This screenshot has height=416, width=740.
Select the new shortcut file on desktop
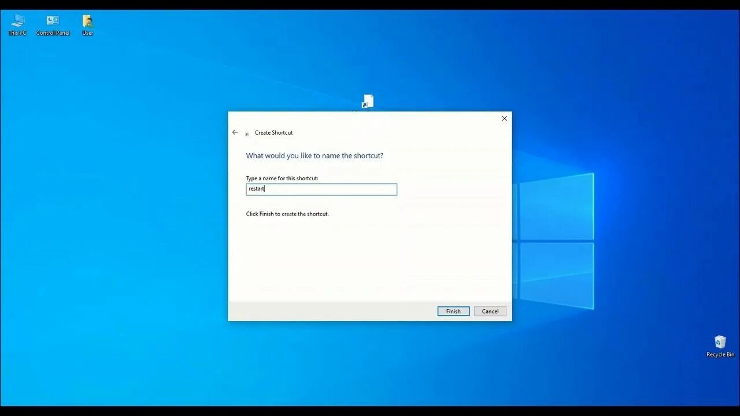coord(368,102)
